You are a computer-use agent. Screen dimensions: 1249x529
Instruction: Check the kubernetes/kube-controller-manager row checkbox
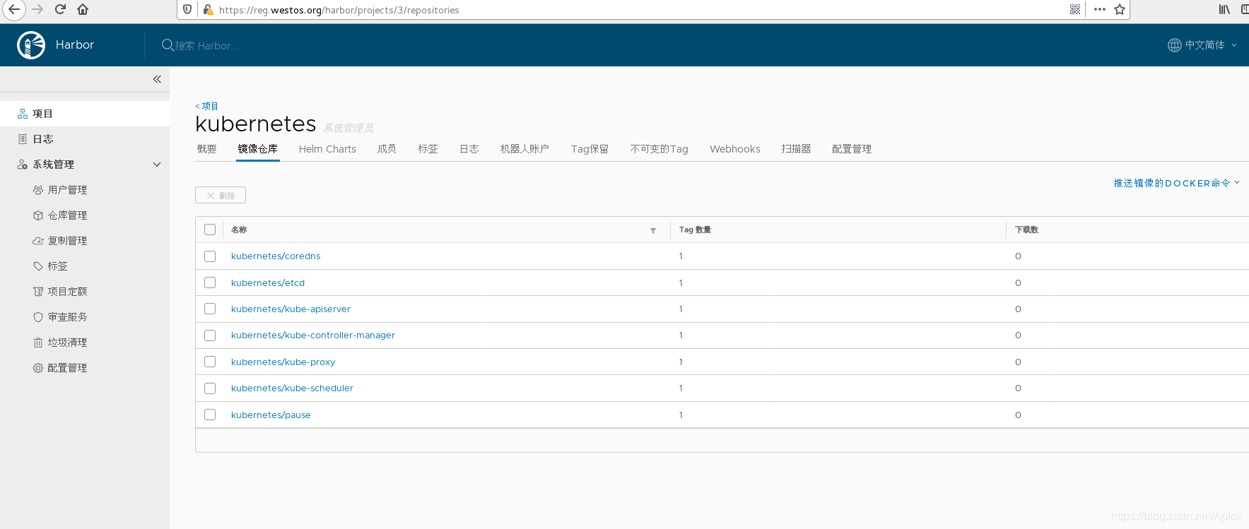click(210, 335)
